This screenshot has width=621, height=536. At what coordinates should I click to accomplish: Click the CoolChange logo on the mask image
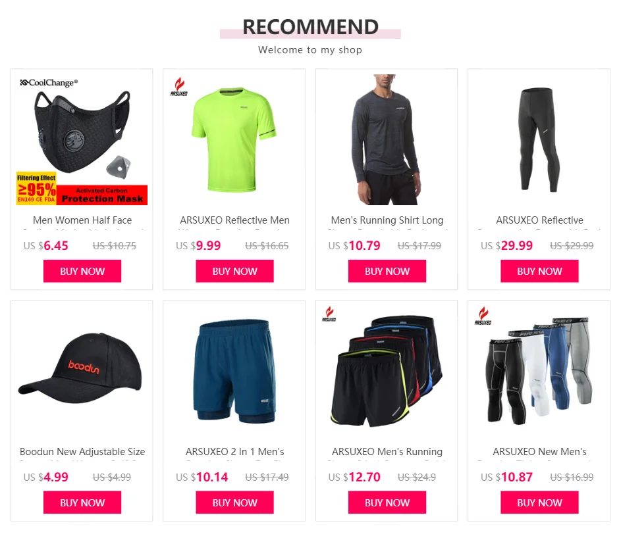click(x=49, y=83)
